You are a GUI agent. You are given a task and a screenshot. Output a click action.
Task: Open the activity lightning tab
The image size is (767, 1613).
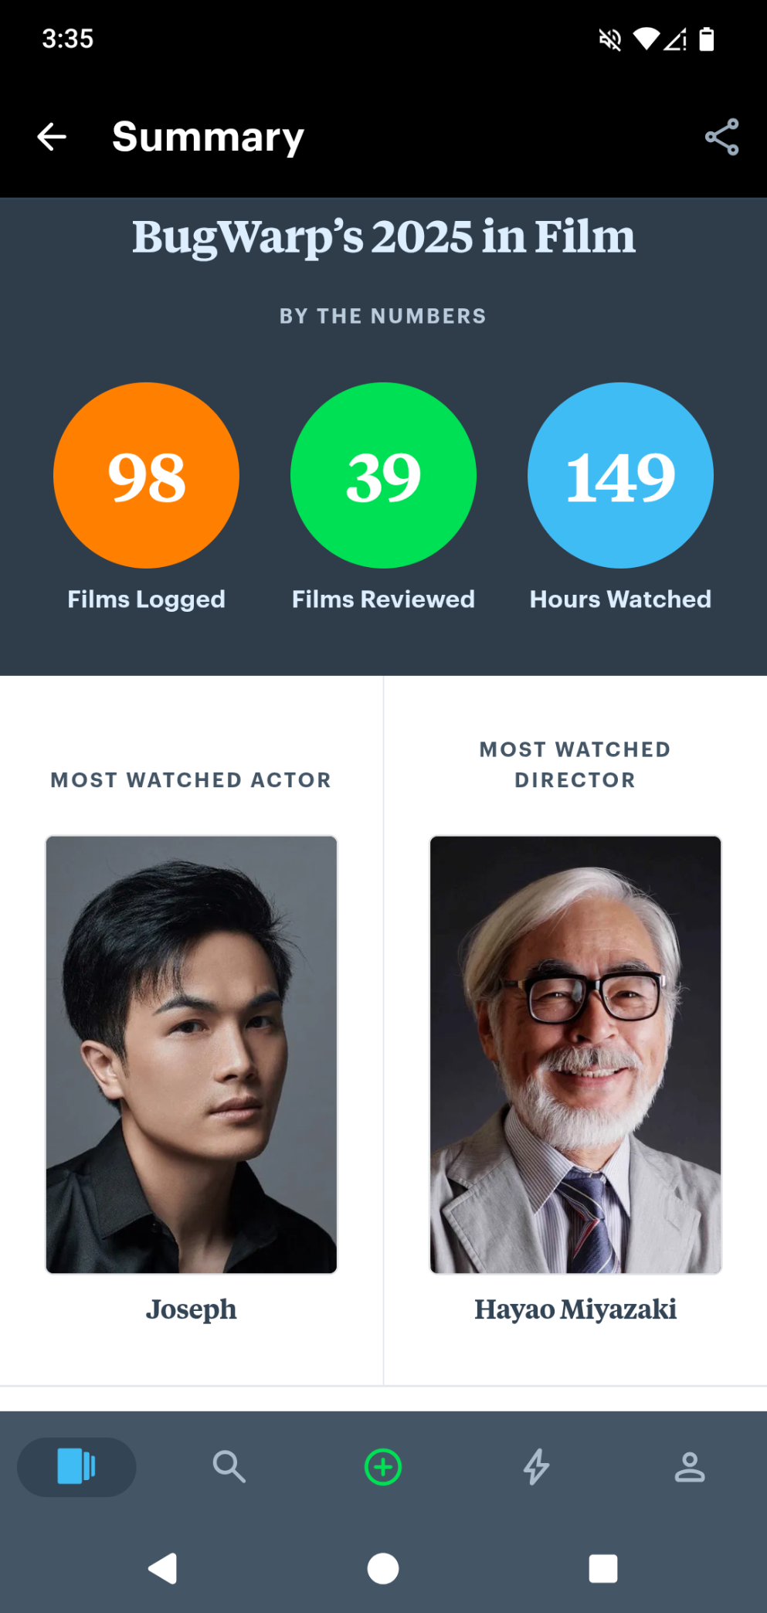click(x=536, y=1466)
